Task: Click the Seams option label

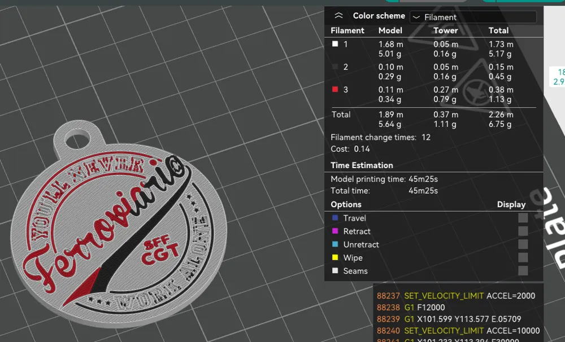Action: pyautogui.click(x=355, y=271)
